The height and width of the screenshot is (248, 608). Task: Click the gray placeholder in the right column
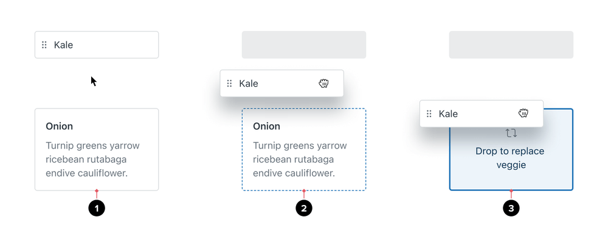(511, 45)
